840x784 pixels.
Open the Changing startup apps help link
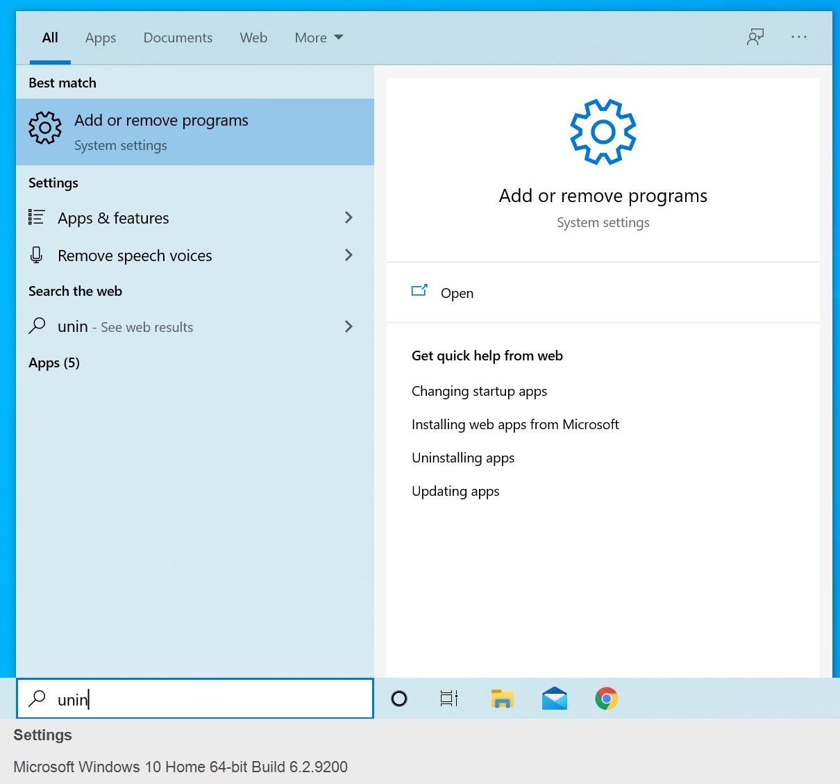479,391
